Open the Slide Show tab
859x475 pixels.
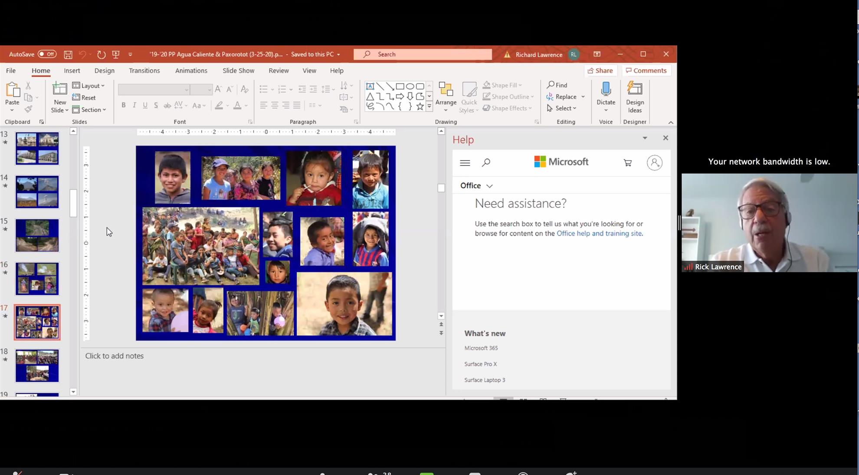coord(238,70)
